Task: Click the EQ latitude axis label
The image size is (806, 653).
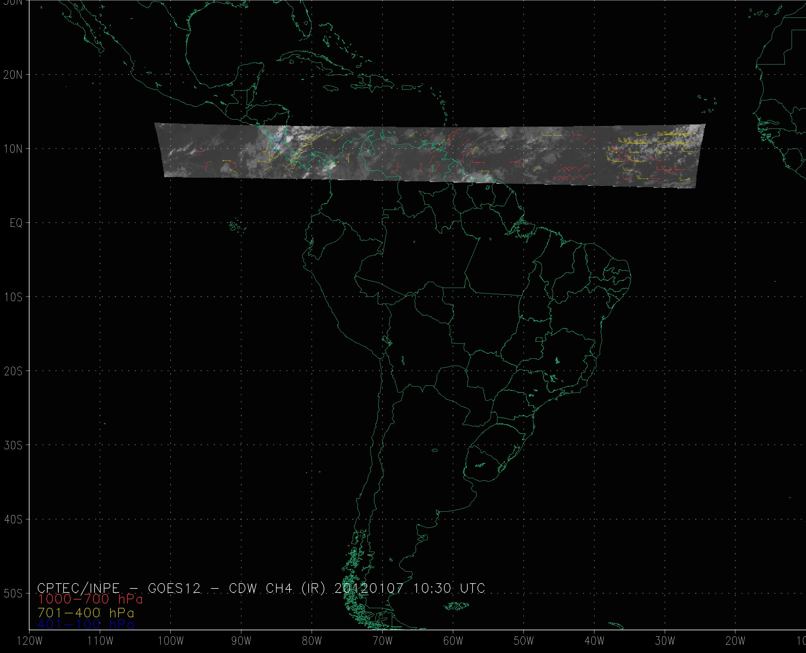Action: [16, 223]
